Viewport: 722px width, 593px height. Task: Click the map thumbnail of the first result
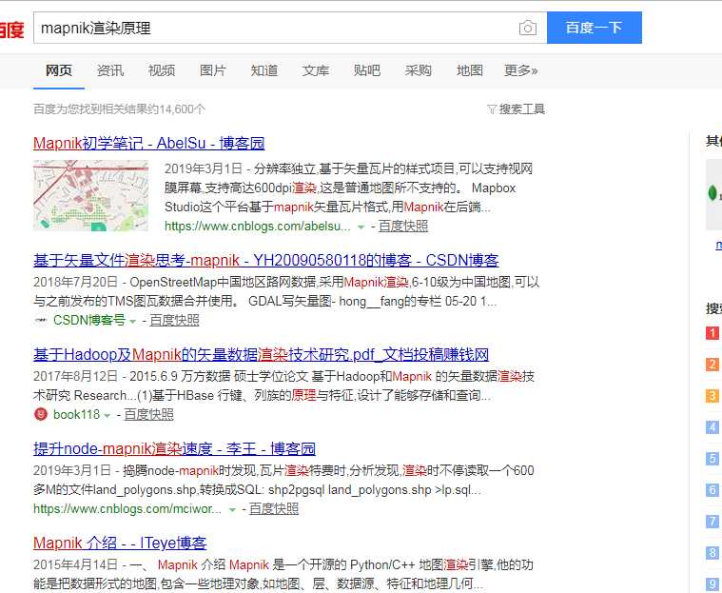pyautogui.click(x=90, y=195)
